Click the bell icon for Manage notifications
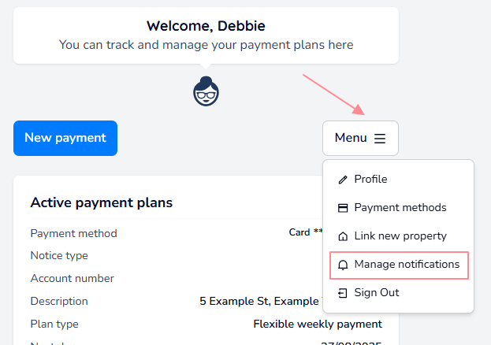This screenshot has width=491, height=345. 343,265
